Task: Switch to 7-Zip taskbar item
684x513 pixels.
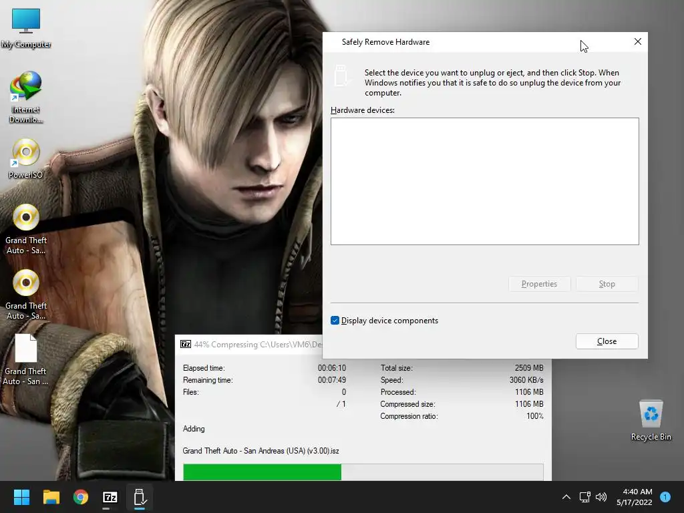Action: (x=110, y=497)
